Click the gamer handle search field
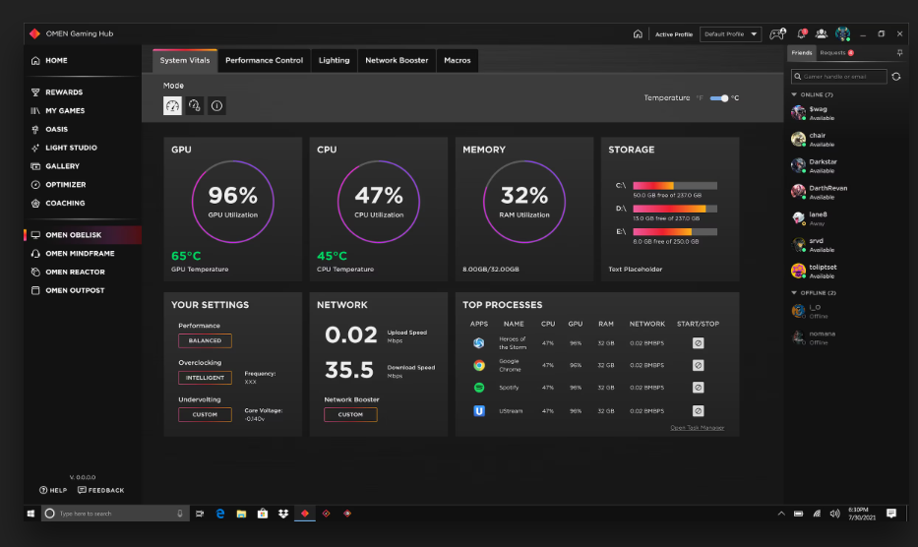 coord(839,77)
